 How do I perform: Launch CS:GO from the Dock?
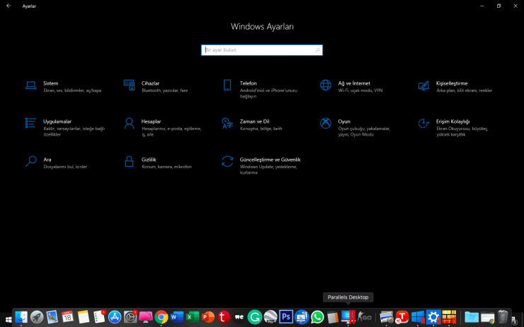click(x=364, y=317)
